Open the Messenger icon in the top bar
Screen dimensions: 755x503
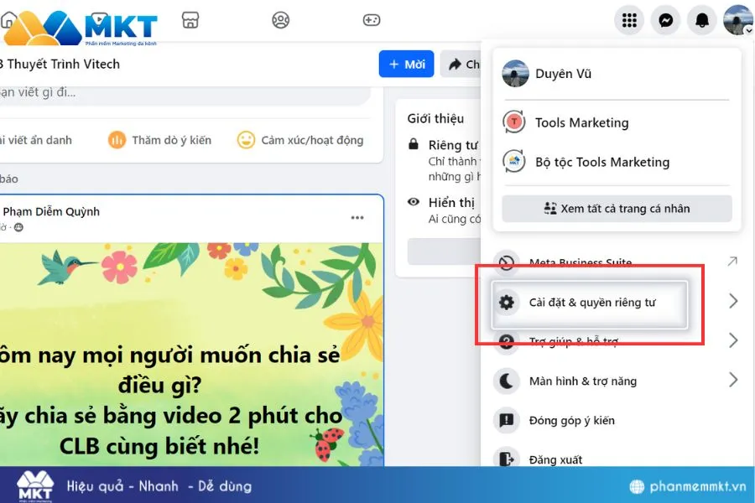(x=666, y=20)
